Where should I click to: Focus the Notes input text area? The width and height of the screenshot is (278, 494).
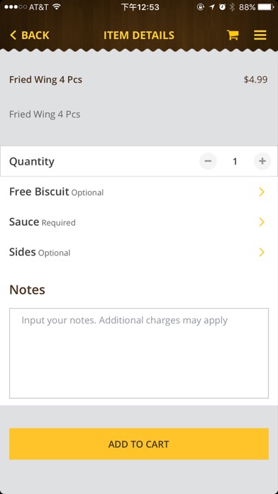139,353
